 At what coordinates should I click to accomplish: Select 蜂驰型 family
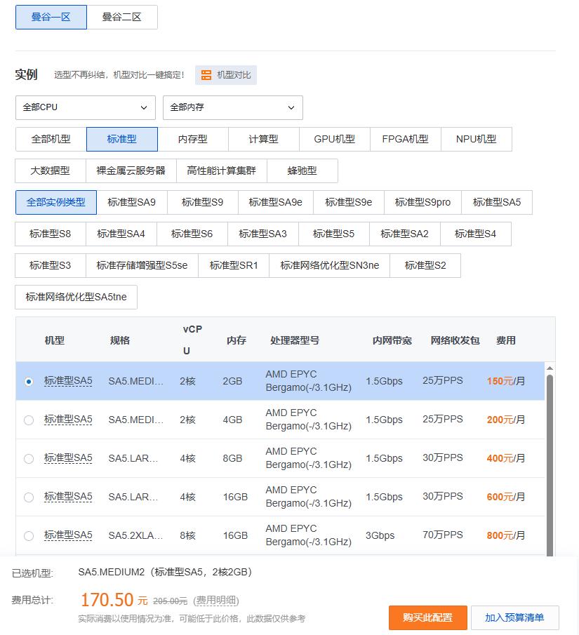(302, 171)
